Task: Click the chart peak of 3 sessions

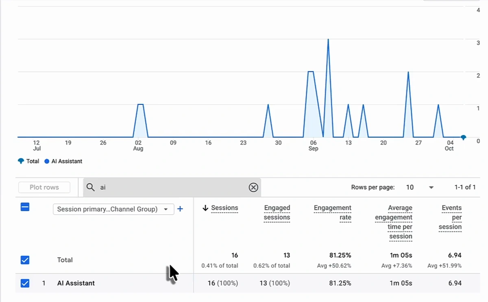Action: tap(328, 40)
